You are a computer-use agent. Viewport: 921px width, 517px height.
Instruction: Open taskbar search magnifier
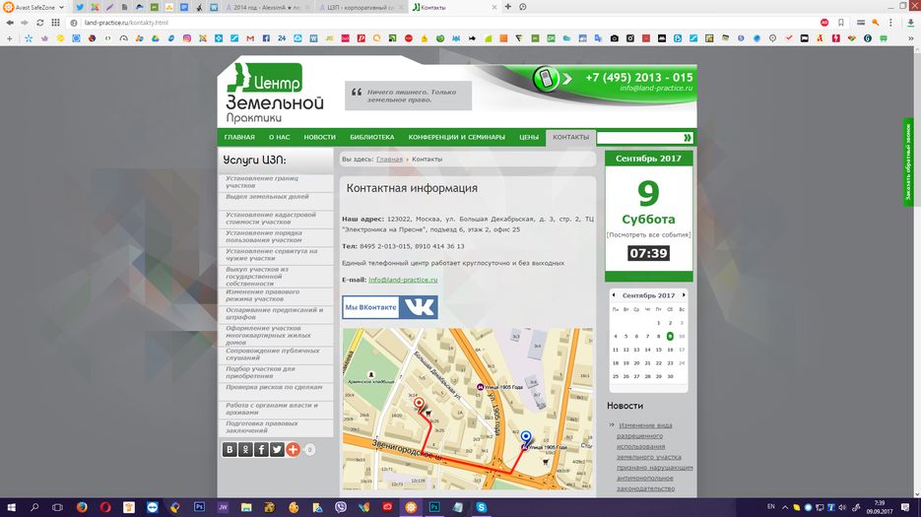[34, 507]
